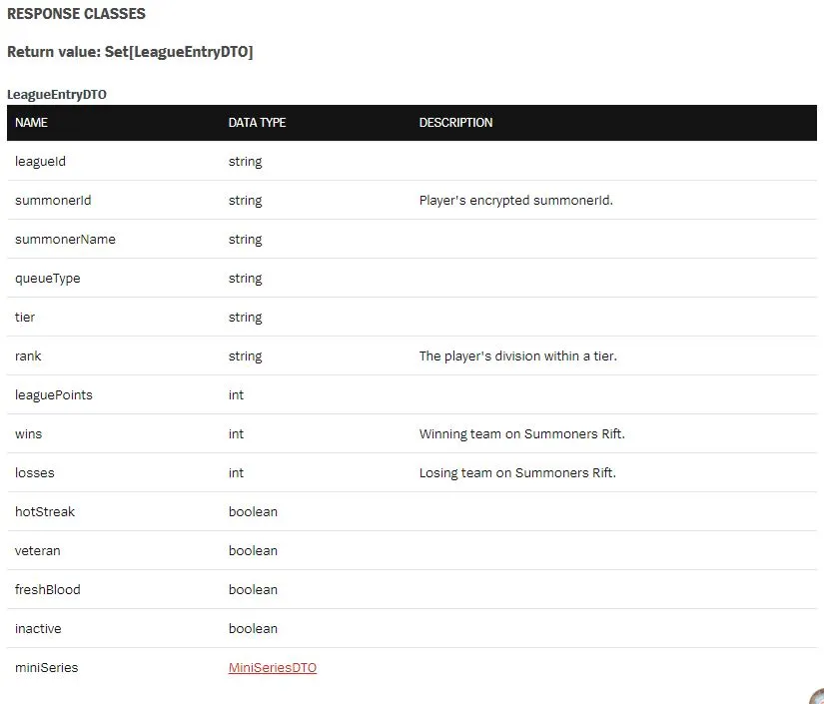Click the DATA TYPE column header

pos(257,123)
